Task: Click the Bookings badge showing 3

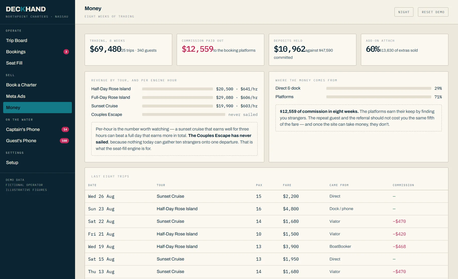Action: pyautogui.click(x=66, y=52)
